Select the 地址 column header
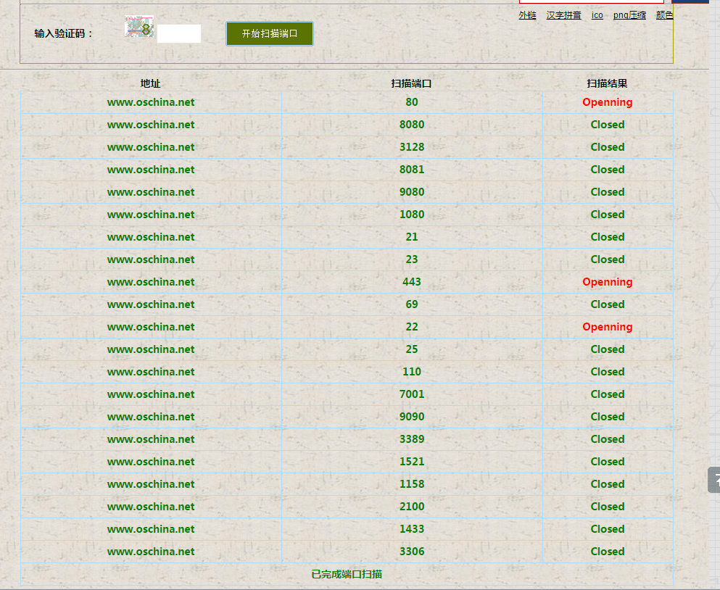 click(150, 83)
